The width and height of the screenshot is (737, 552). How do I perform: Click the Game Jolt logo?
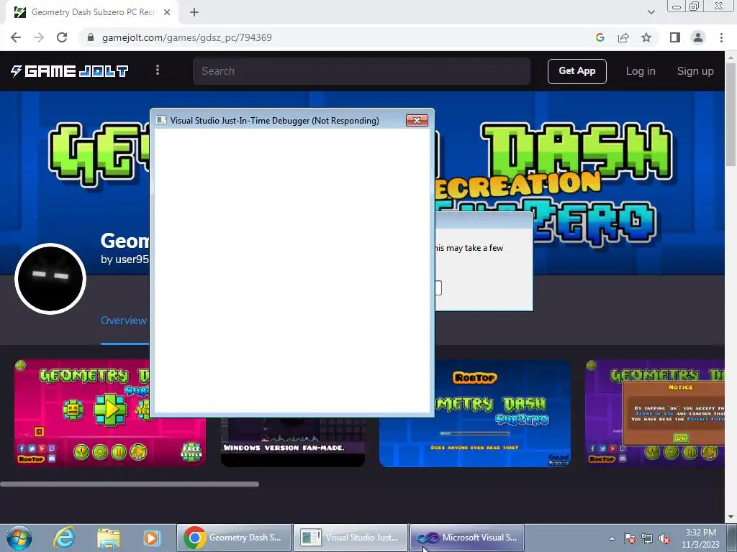coord(70,71)
